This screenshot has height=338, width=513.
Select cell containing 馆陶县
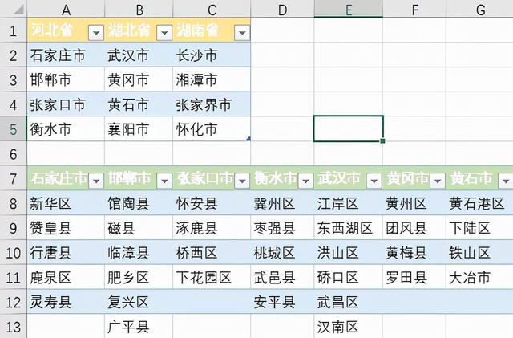click(139, 203)
